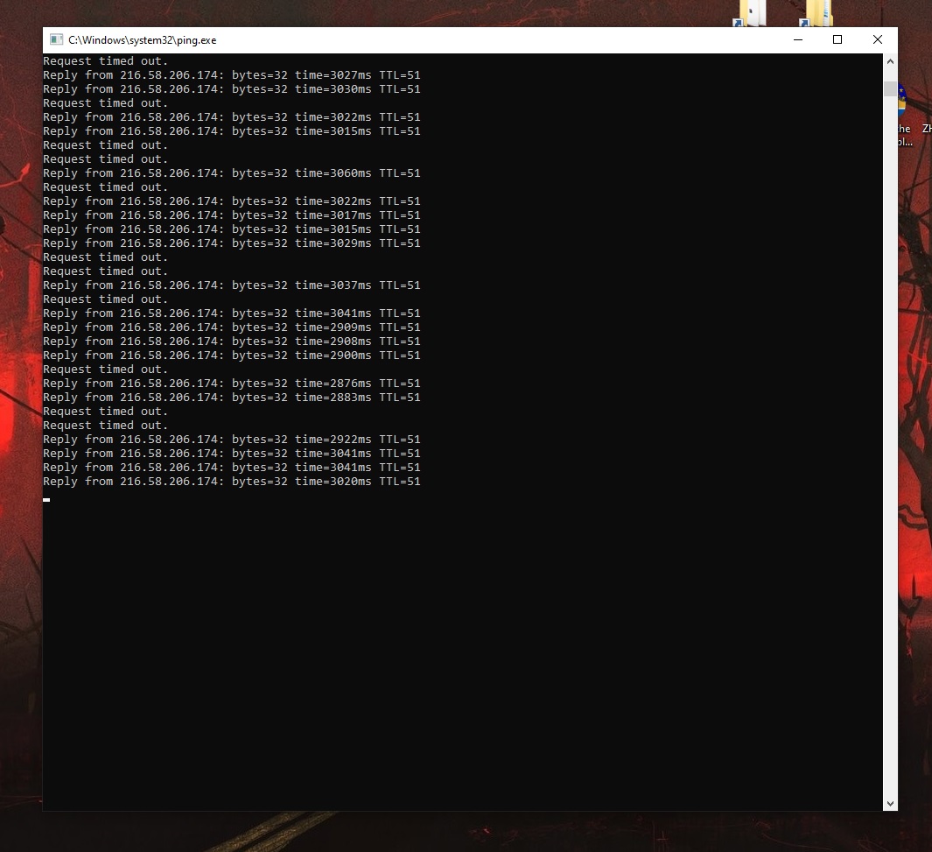
Task: Click the blinking cursor below the last reply
Action: tap(46, 500)
